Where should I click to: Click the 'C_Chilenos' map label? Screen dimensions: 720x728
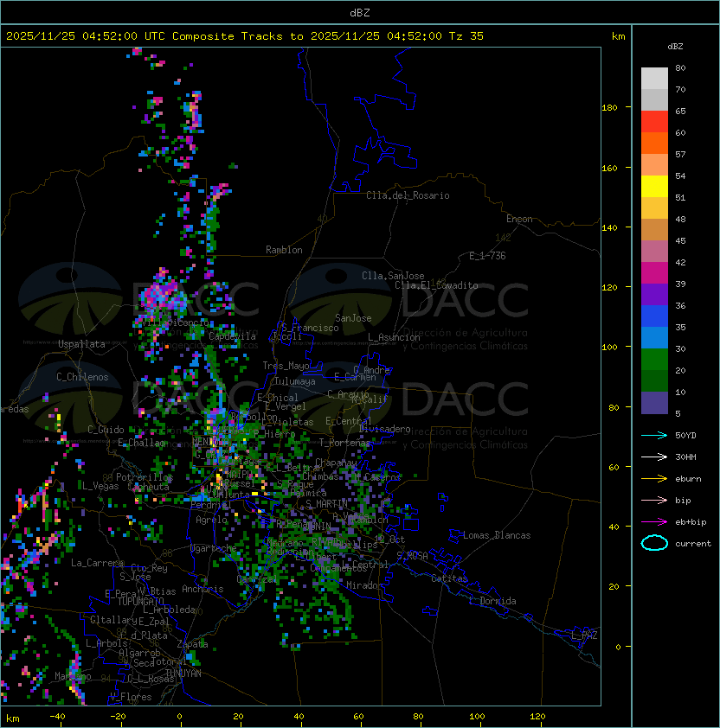click(82, 377)
